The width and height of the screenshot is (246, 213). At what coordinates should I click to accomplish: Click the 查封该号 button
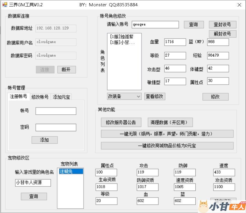222,25
